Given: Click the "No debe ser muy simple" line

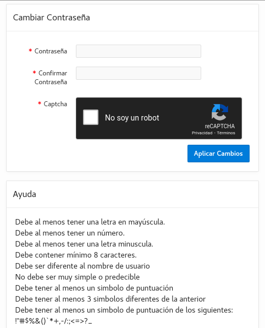Looking at the screenshot, I should 78,277.
